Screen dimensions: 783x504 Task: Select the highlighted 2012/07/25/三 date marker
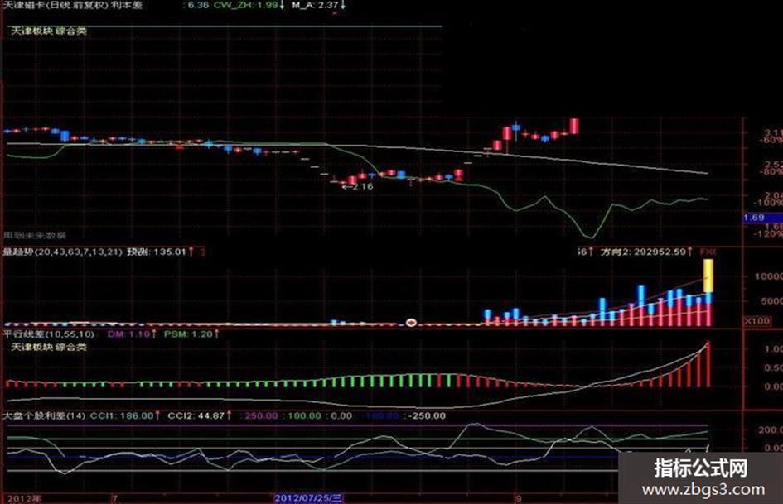click(308, 498)
